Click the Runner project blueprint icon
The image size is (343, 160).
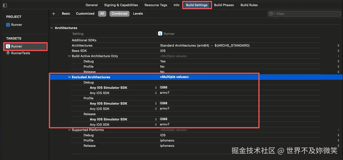click(8, 25)
